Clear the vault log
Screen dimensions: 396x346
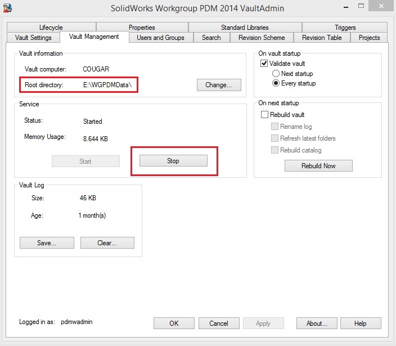107,243
